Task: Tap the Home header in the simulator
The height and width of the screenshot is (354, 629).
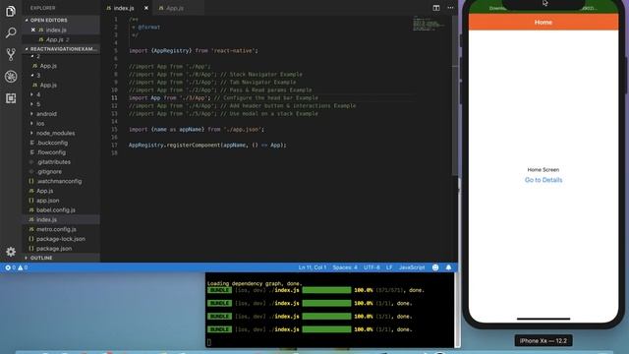Action: [543, 22]
